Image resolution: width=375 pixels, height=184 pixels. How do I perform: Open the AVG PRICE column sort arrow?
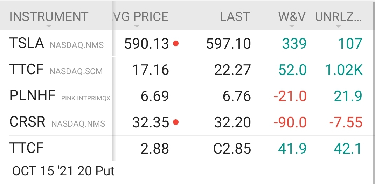[137, 27]
